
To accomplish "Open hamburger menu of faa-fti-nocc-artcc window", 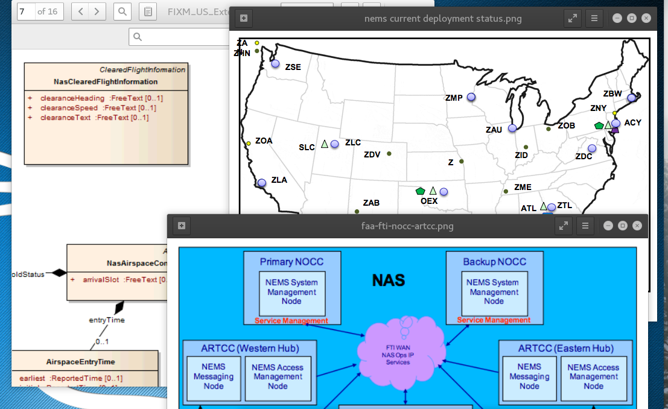I will pos(585,226).
